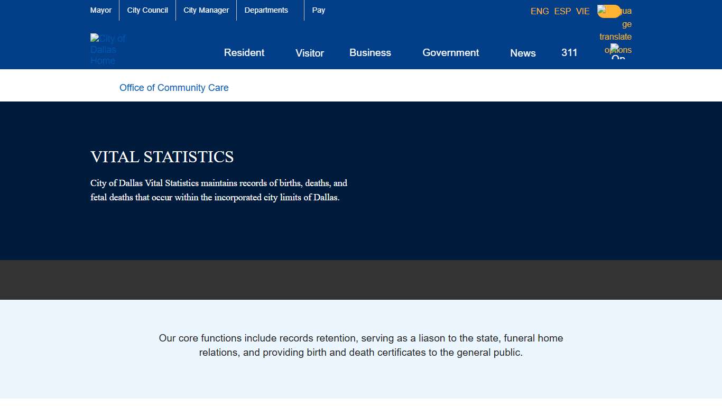Expand the Resident navigation menu
The height and width of the screenshot is (406, 722).
244,53
